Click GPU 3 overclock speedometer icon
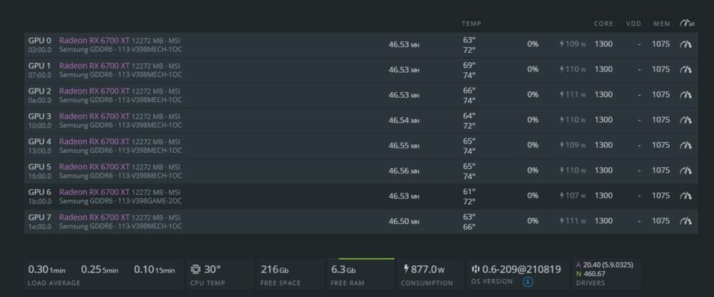This screenshot has width=714, height=297. pyautogui.click(x=685, y=120)
